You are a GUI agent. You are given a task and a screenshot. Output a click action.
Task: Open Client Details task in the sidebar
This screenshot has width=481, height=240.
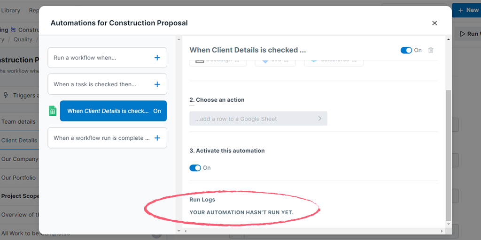19,141
